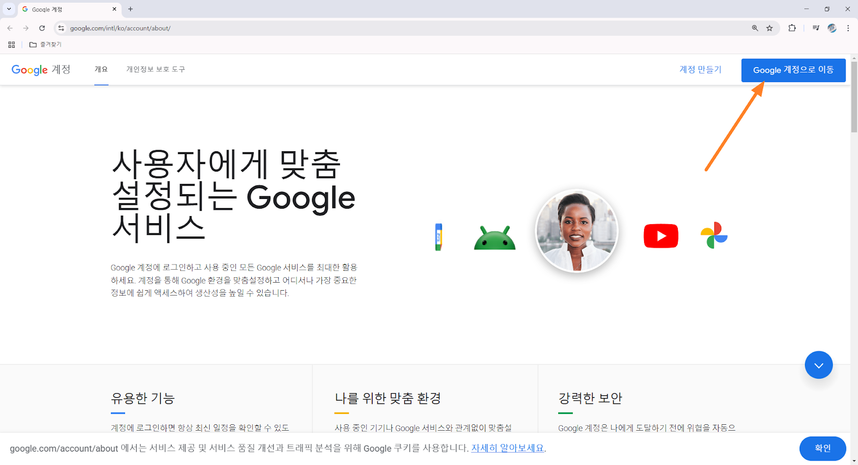Click the 유용한 기능 heading
This screenshot has width=858, height=465.
(x=143, y=398)
